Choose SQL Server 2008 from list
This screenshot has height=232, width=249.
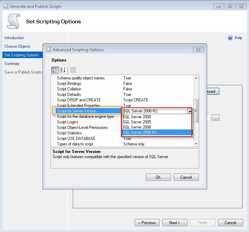click(x=157, y=127)
